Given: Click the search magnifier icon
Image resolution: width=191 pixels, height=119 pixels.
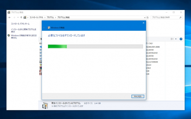Looking at the screenshot, I should coord(180,17).
